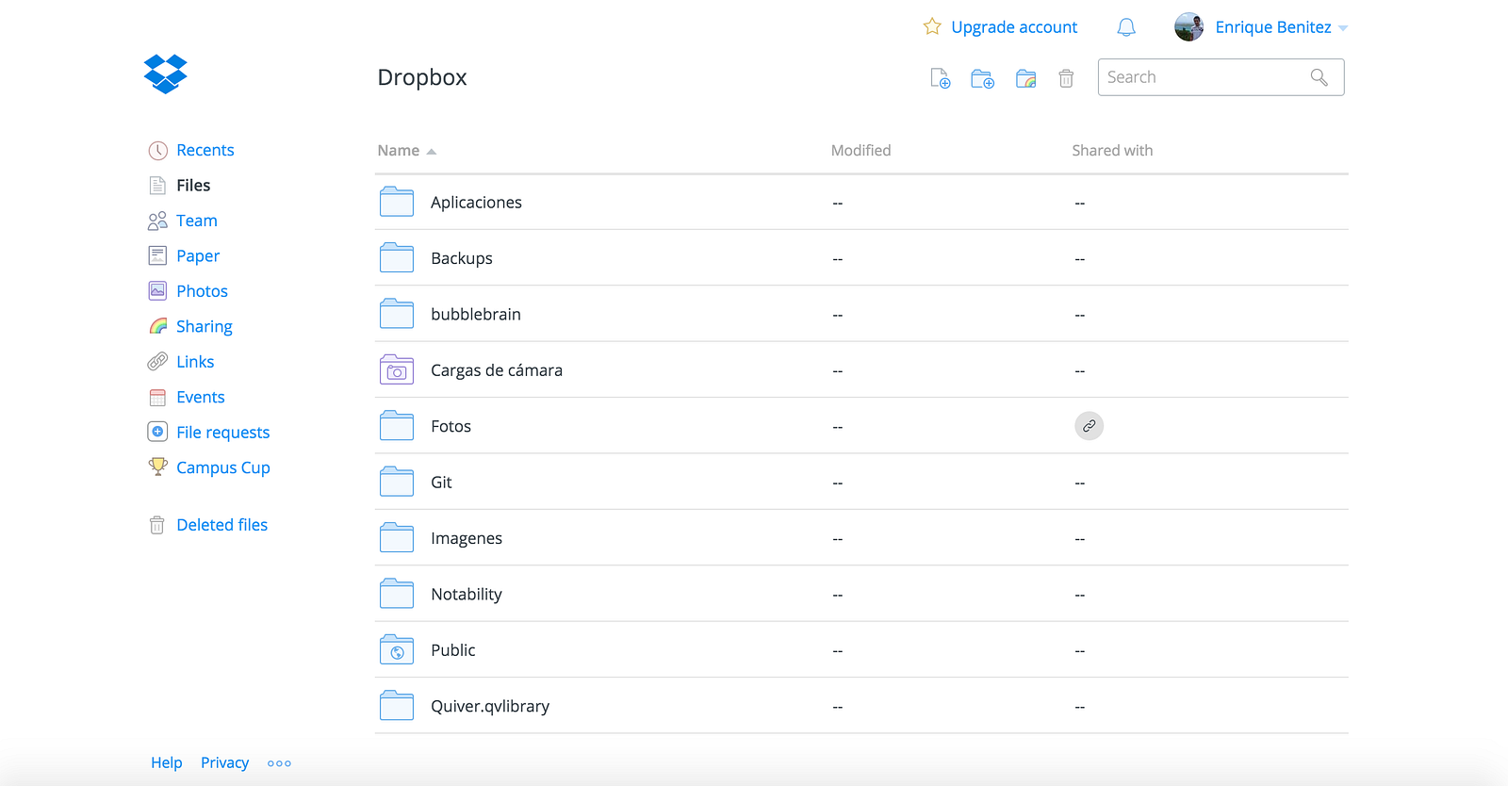Click the Shared with column header
Image resolution: width=1508 pixels, height=786 pixels.
point(1112,151)
